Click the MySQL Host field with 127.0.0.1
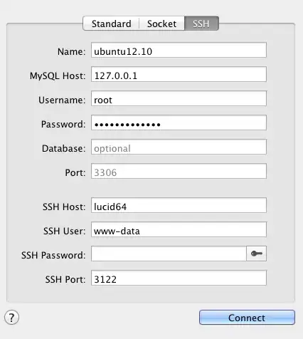The width and height of the screenshot is (303, 339). point(179,74)
